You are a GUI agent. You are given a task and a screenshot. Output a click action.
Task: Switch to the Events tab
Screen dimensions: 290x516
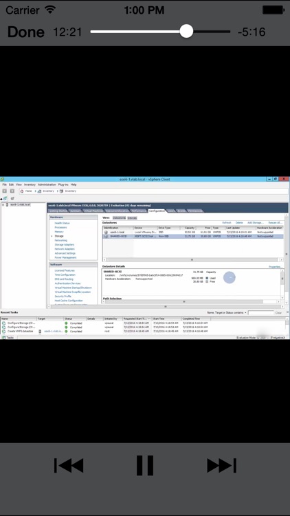(x=181, y=211)
